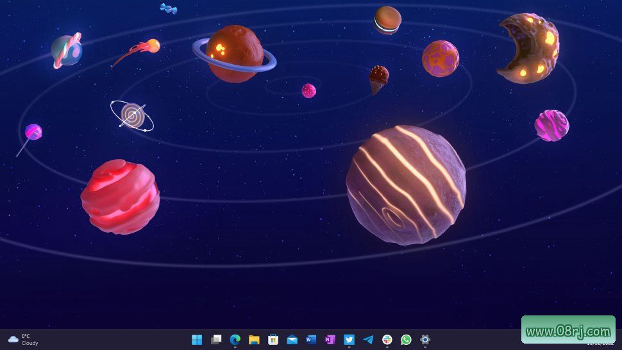Image resolution: width=622 pixels, height=350 pixels.
Task: Launch OneNote from the taskbar
Action: (330, 340)
